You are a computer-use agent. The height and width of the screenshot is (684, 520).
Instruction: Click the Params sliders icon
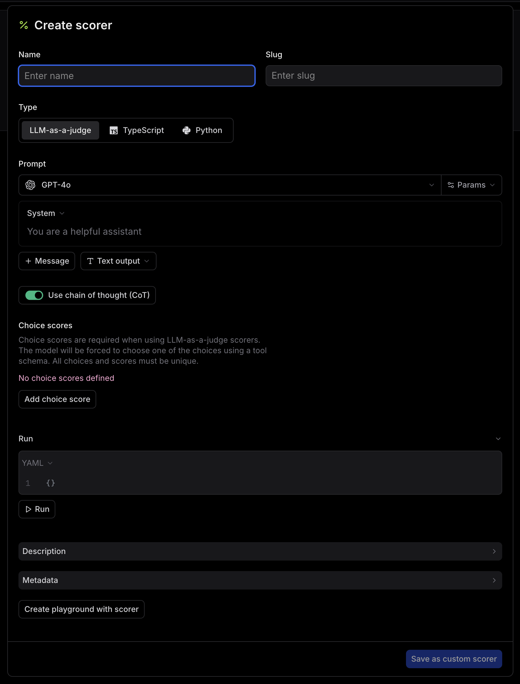tap(451, 185)
